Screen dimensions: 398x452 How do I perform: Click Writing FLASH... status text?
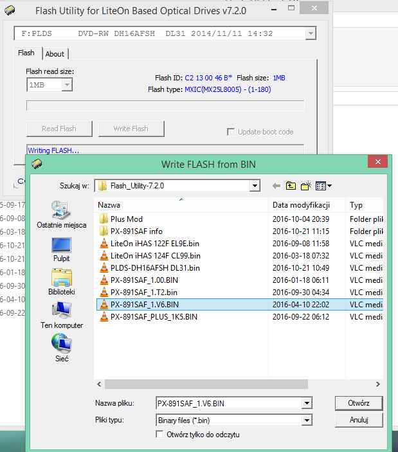click(x=53, y=150)
